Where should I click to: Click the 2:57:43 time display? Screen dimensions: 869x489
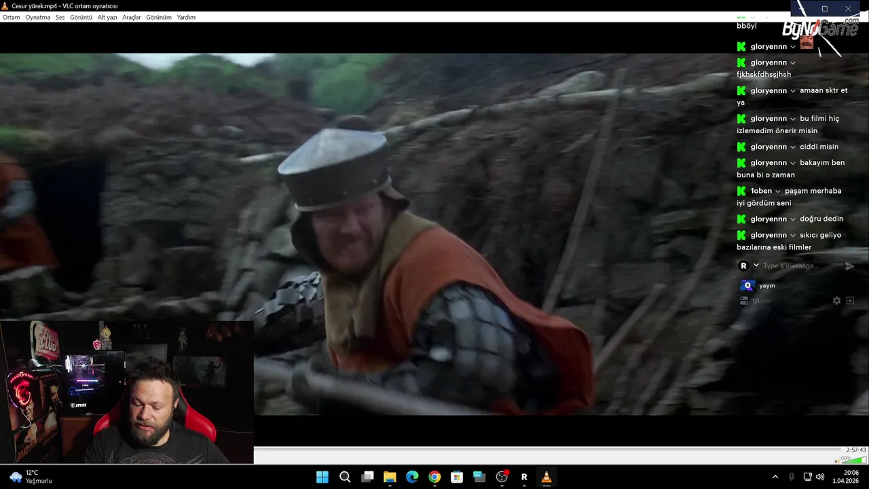(x=856, y=450)
